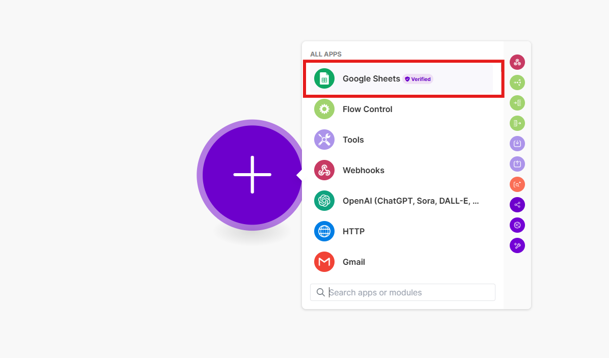Click the purple upload-arrow sidebar icon
This screenshot has height=358, width=609.
517,164
